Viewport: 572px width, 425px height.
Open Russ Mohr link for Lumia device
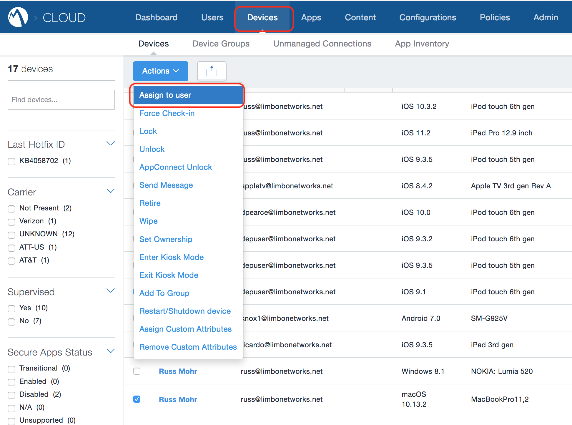click(x=178, y=371)
